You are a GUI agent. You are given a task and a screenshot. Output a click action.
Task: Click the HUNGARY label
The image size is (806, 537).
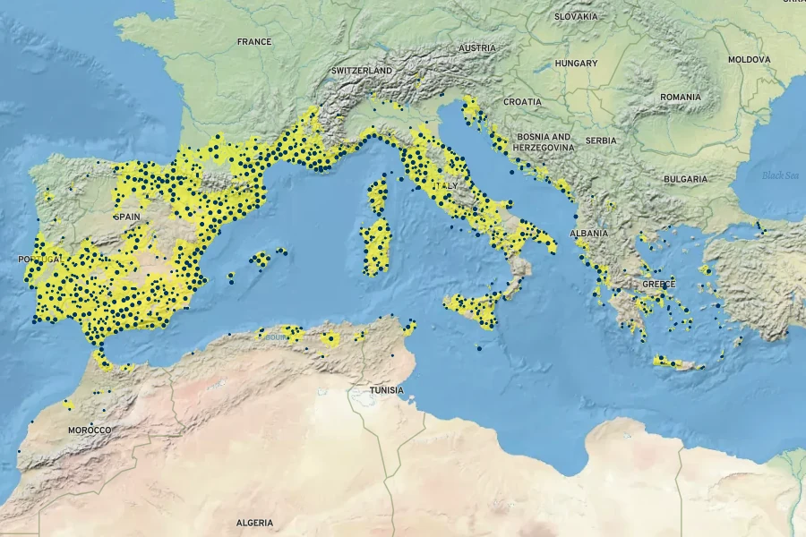(x=576, y=64)
